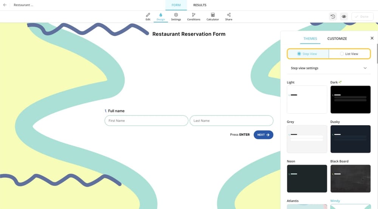The width and height of the screenshot is (378, 209).
Task: Toggle preview with the eye icon
Action: 344,17
